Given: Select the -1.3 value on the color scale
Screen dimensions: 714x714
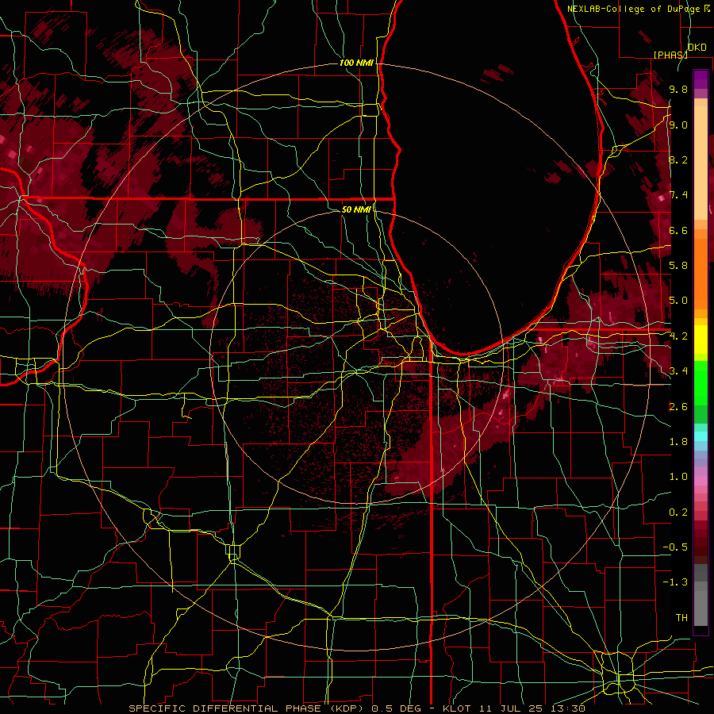Looking at the screenshot, I should (675, 582).
